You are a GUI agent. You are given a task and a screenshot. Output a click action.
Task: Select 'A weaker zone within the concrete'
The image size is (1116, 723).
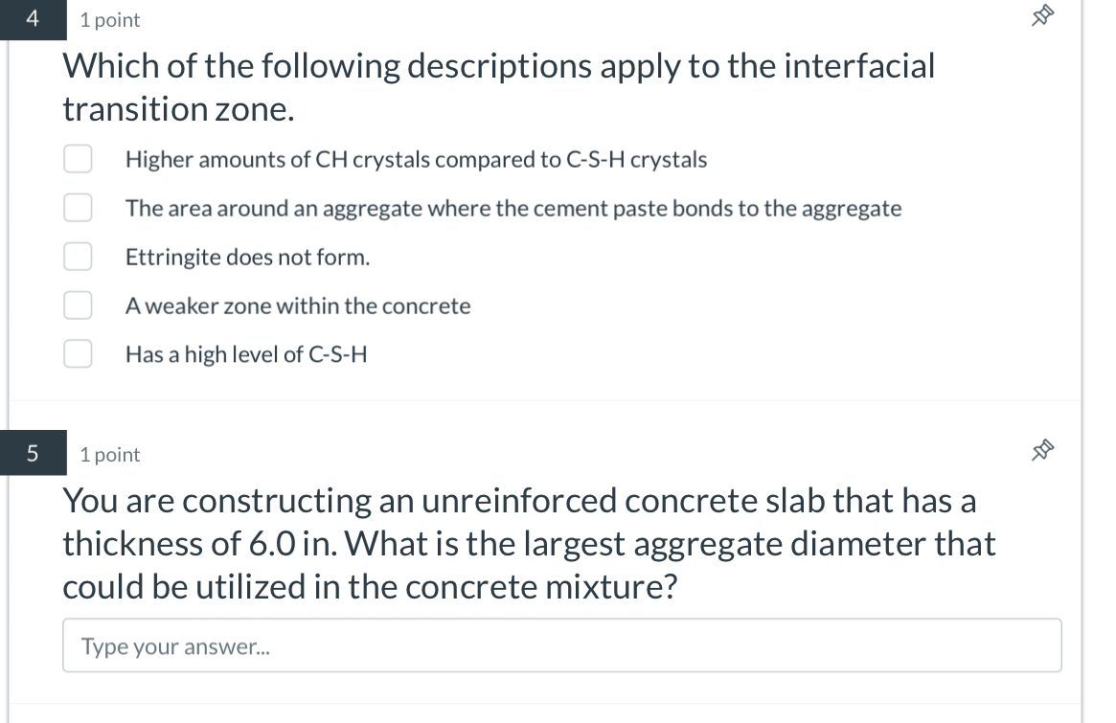[x=78, y=305]
